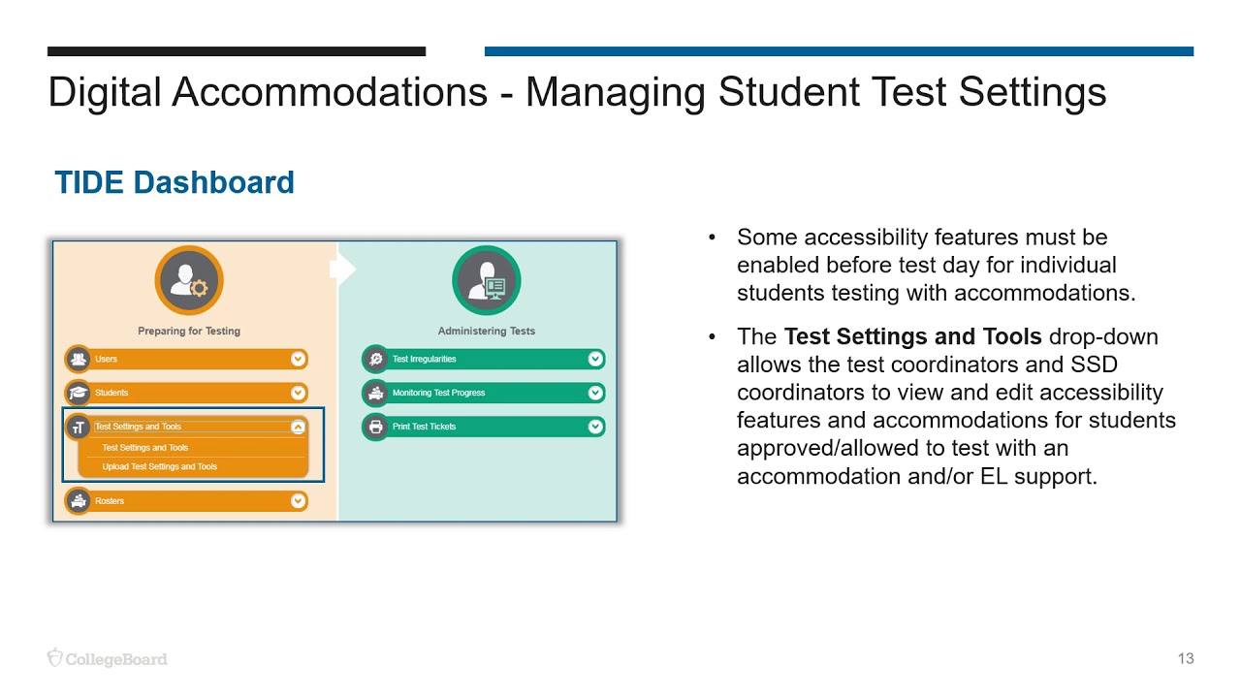Screen dimensions: 1241x698
Task: Select the Test Settings and Tools submenu item
Action: click(145, 448)
